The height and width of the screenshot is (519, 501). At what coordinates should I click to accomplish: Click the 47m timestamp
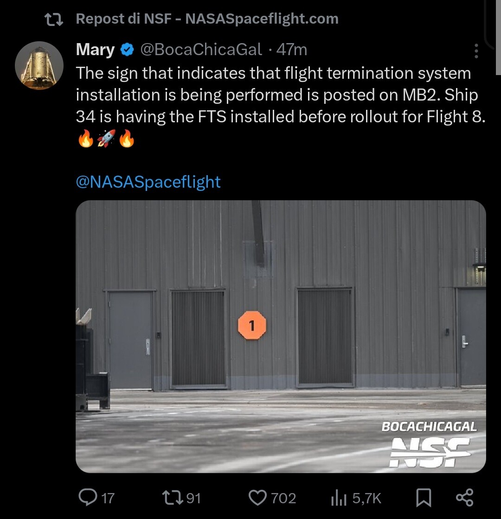tap(292, 49)
